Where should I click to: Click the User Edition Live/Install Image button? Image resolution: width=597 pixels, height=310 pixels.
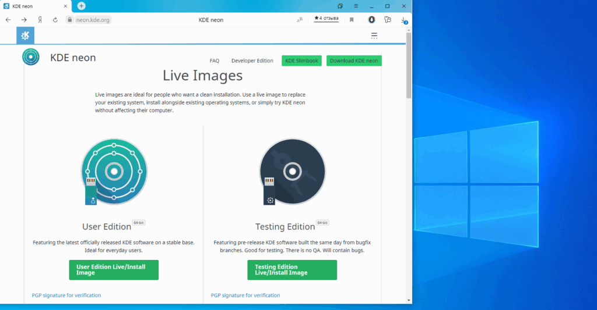pyautogui.click(x=114, y=270)
